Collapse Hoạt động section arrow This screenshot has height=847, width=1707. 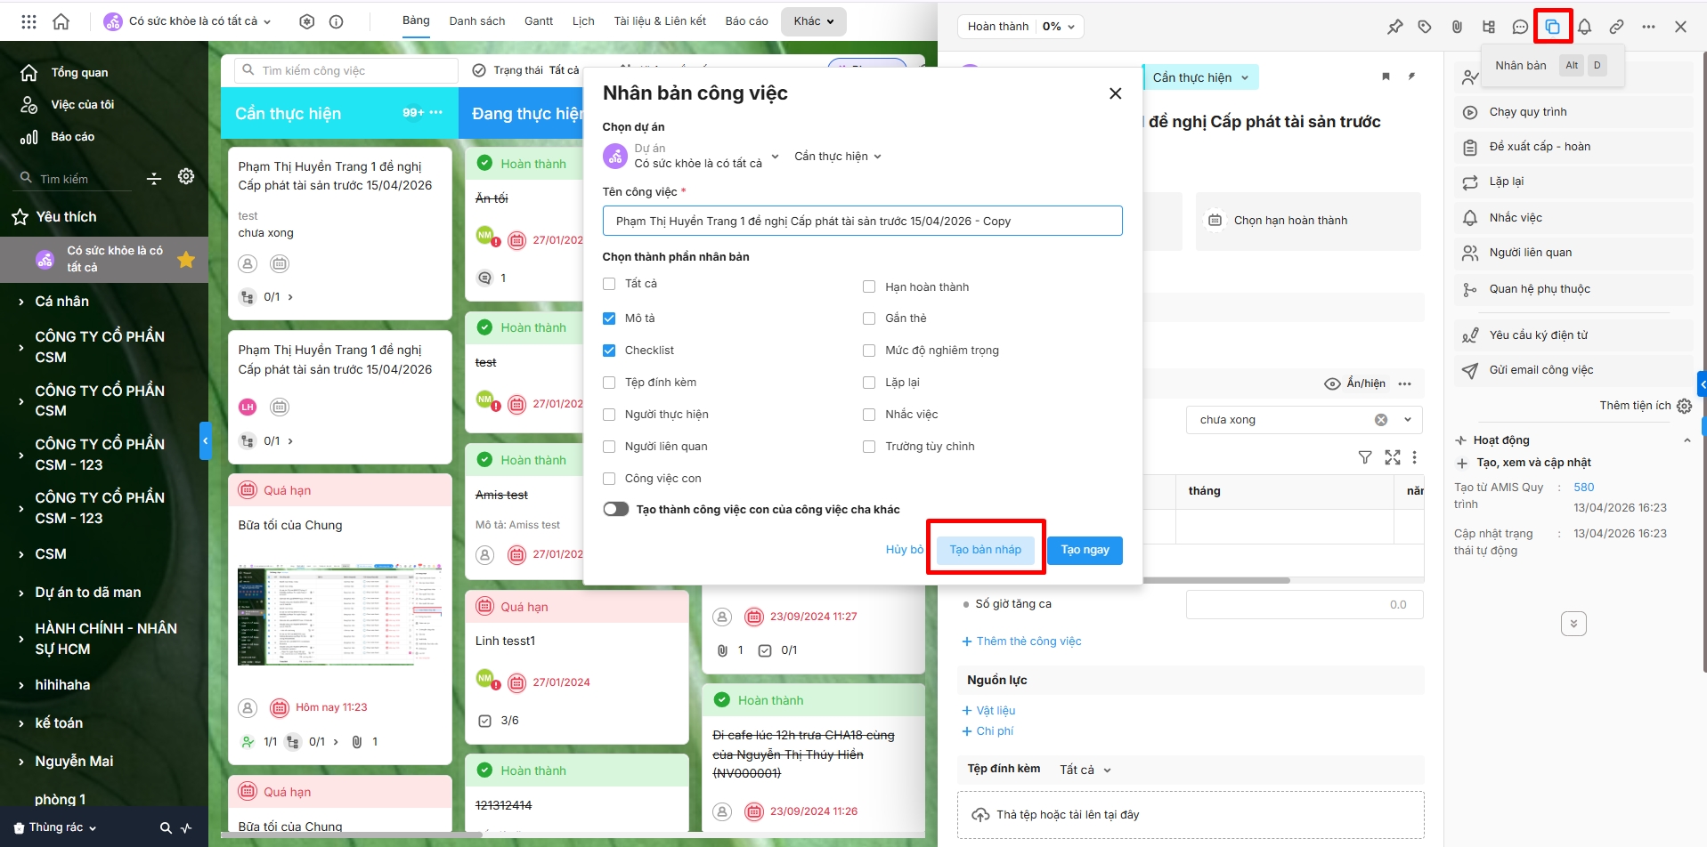coord(1687,440)
